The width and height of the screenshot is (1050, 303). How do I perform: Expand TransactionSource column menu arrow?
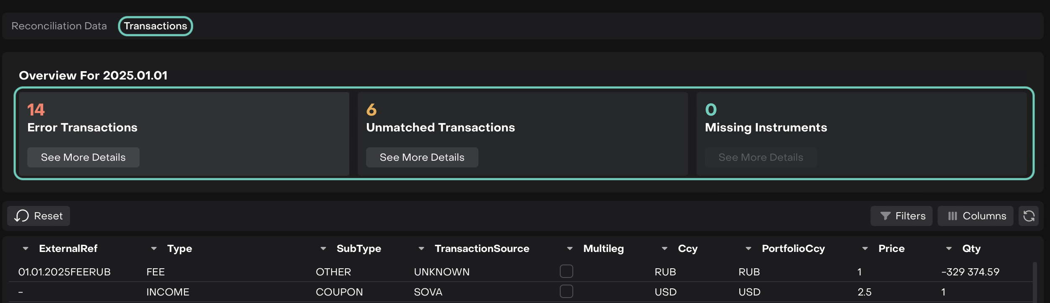pyautogui.click(x=421, y=249)
